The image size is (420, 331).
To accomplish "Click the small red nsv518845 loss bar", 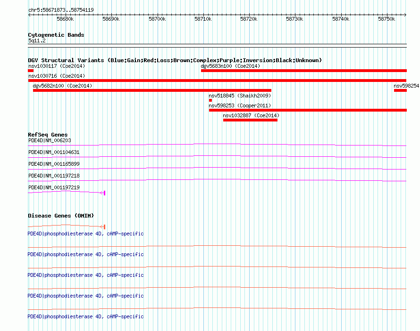I will click(x=210, y=100).
